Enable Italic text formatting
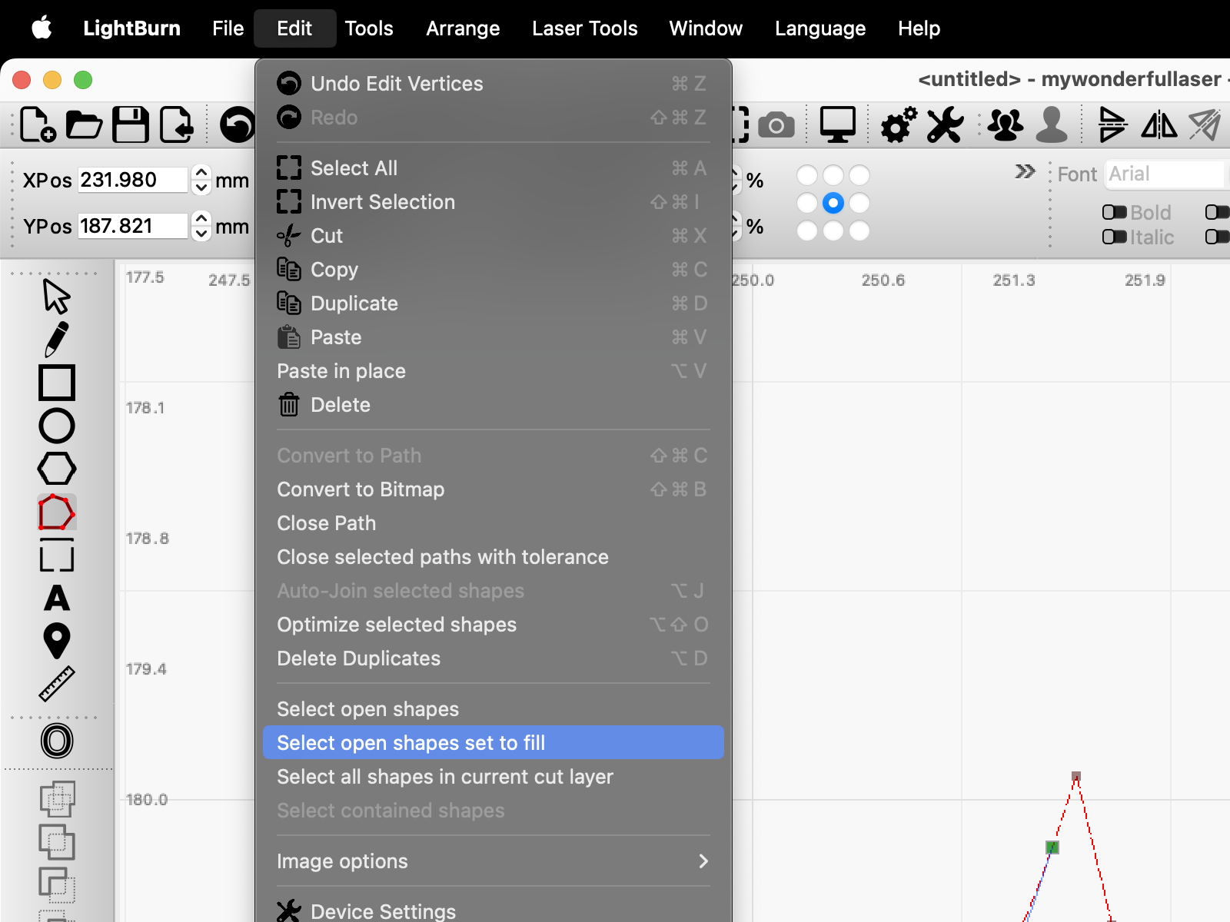 click(1115, 237)
